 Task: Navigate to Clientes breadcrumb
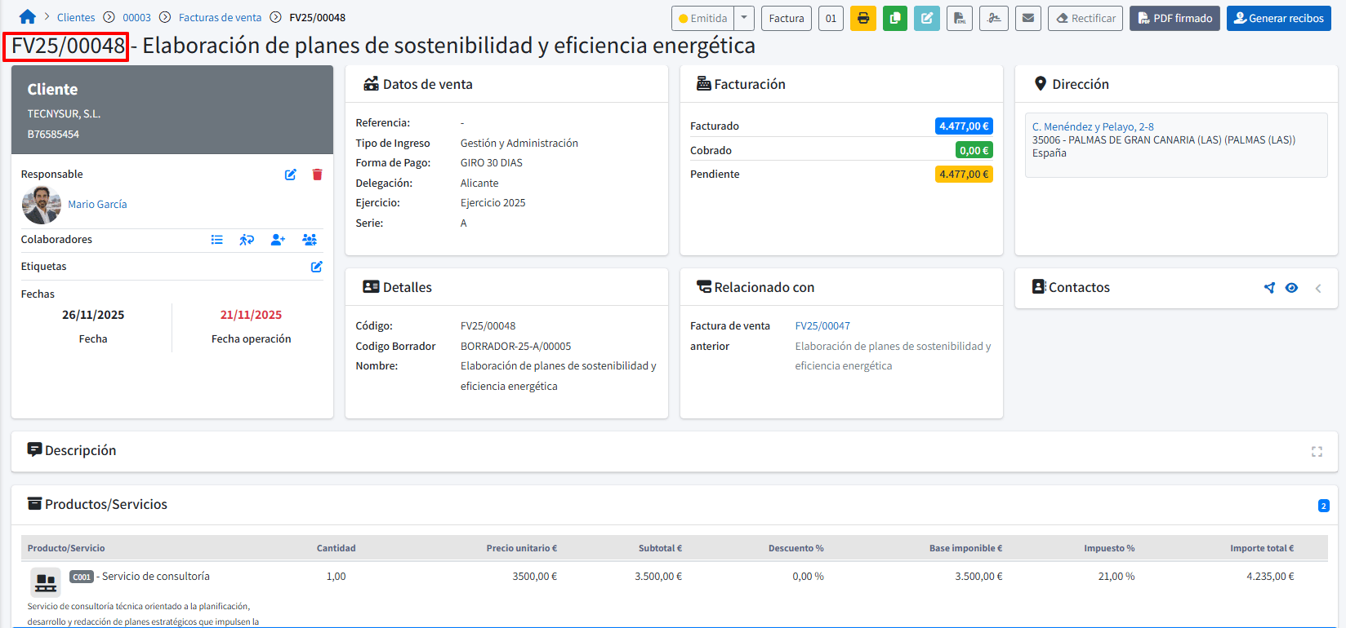coord(76,17)
